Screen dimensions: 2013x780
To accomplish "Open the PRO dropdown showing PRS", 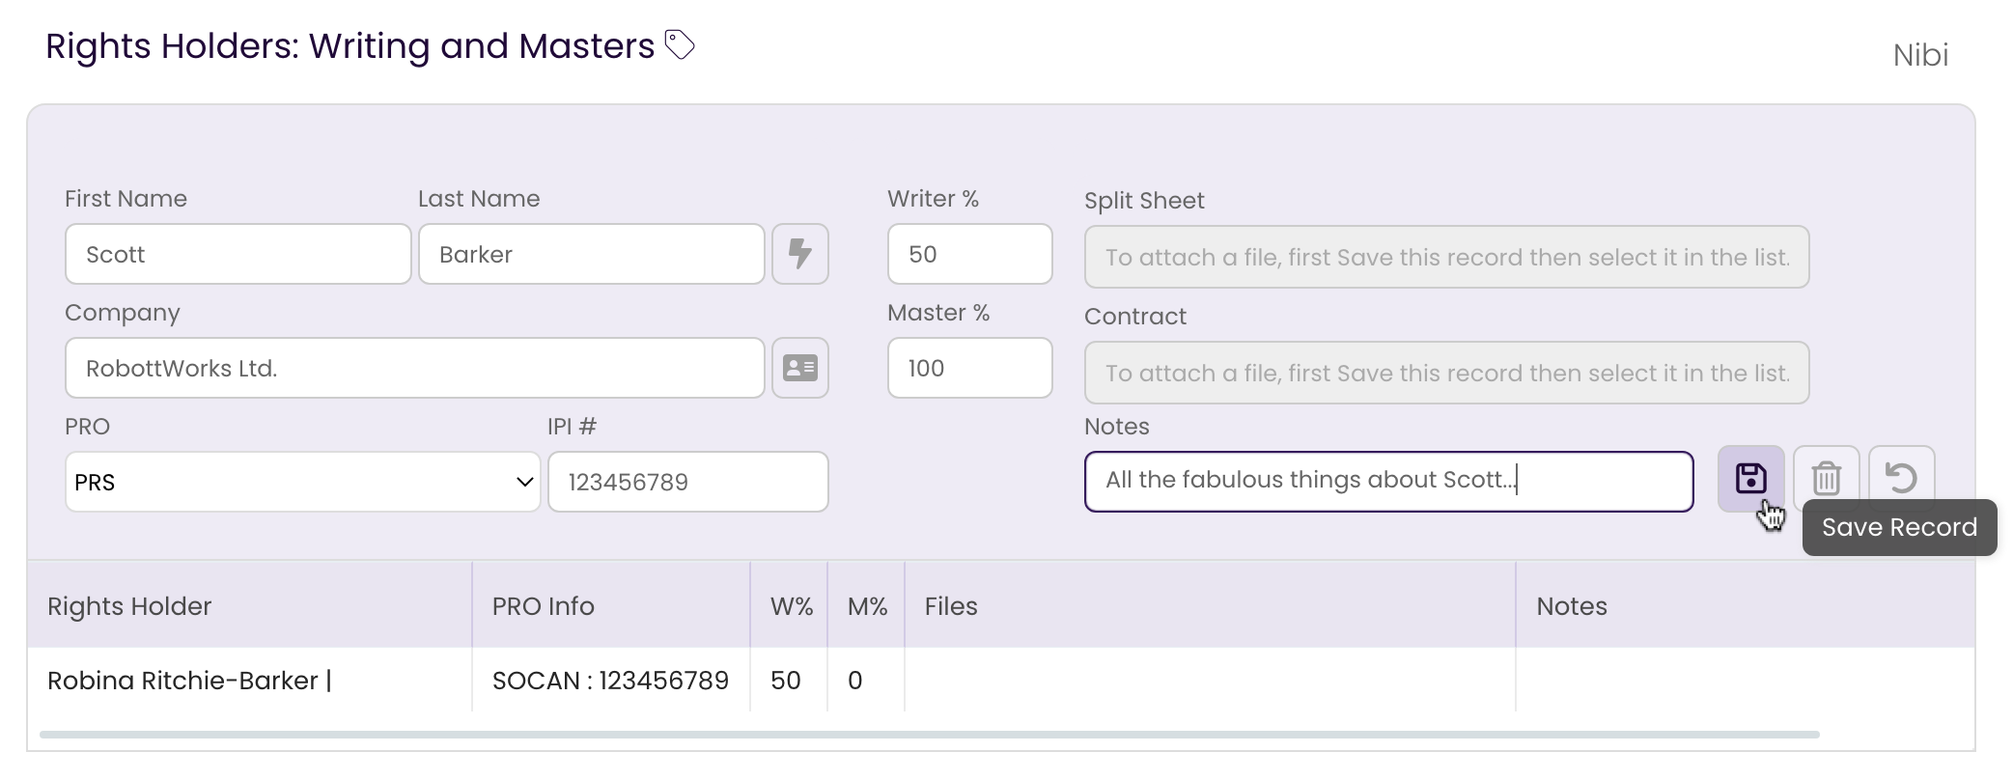I will (302, 482).
